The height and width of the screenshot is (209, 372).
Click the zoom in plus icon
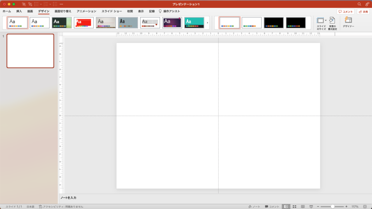tap(346, 206)
